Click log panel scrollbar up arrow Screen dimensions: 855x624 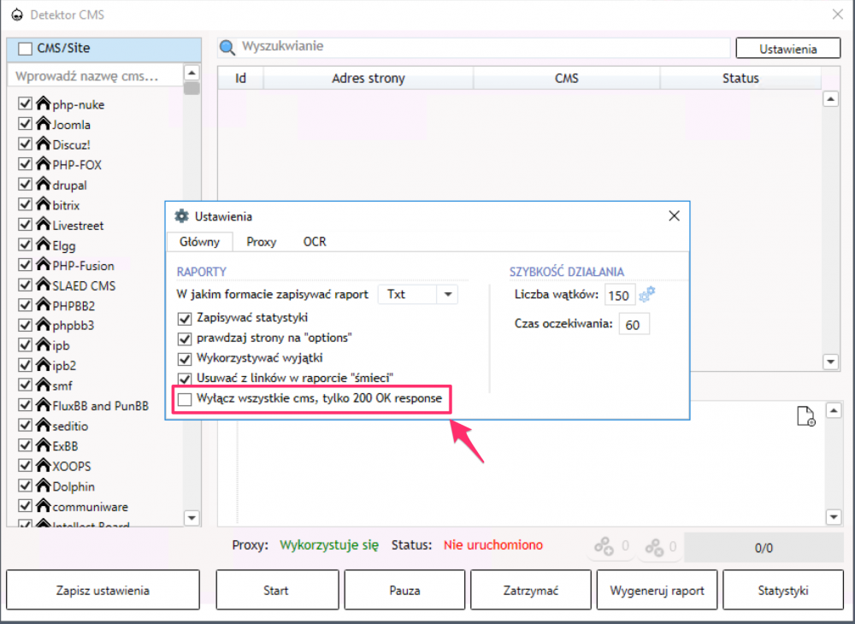click(834, 410)
